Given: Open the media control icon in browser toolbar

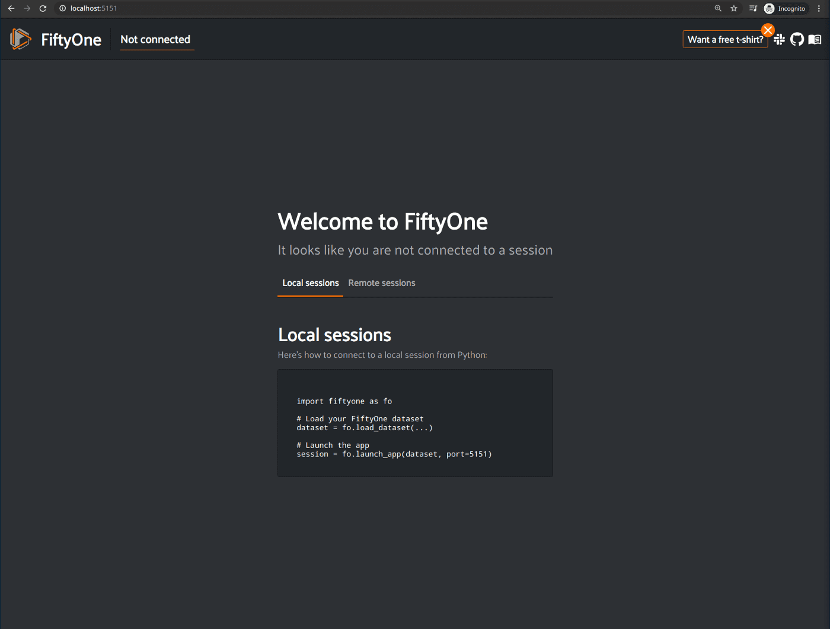Looking at the screenshot, I should coord(753,8).
